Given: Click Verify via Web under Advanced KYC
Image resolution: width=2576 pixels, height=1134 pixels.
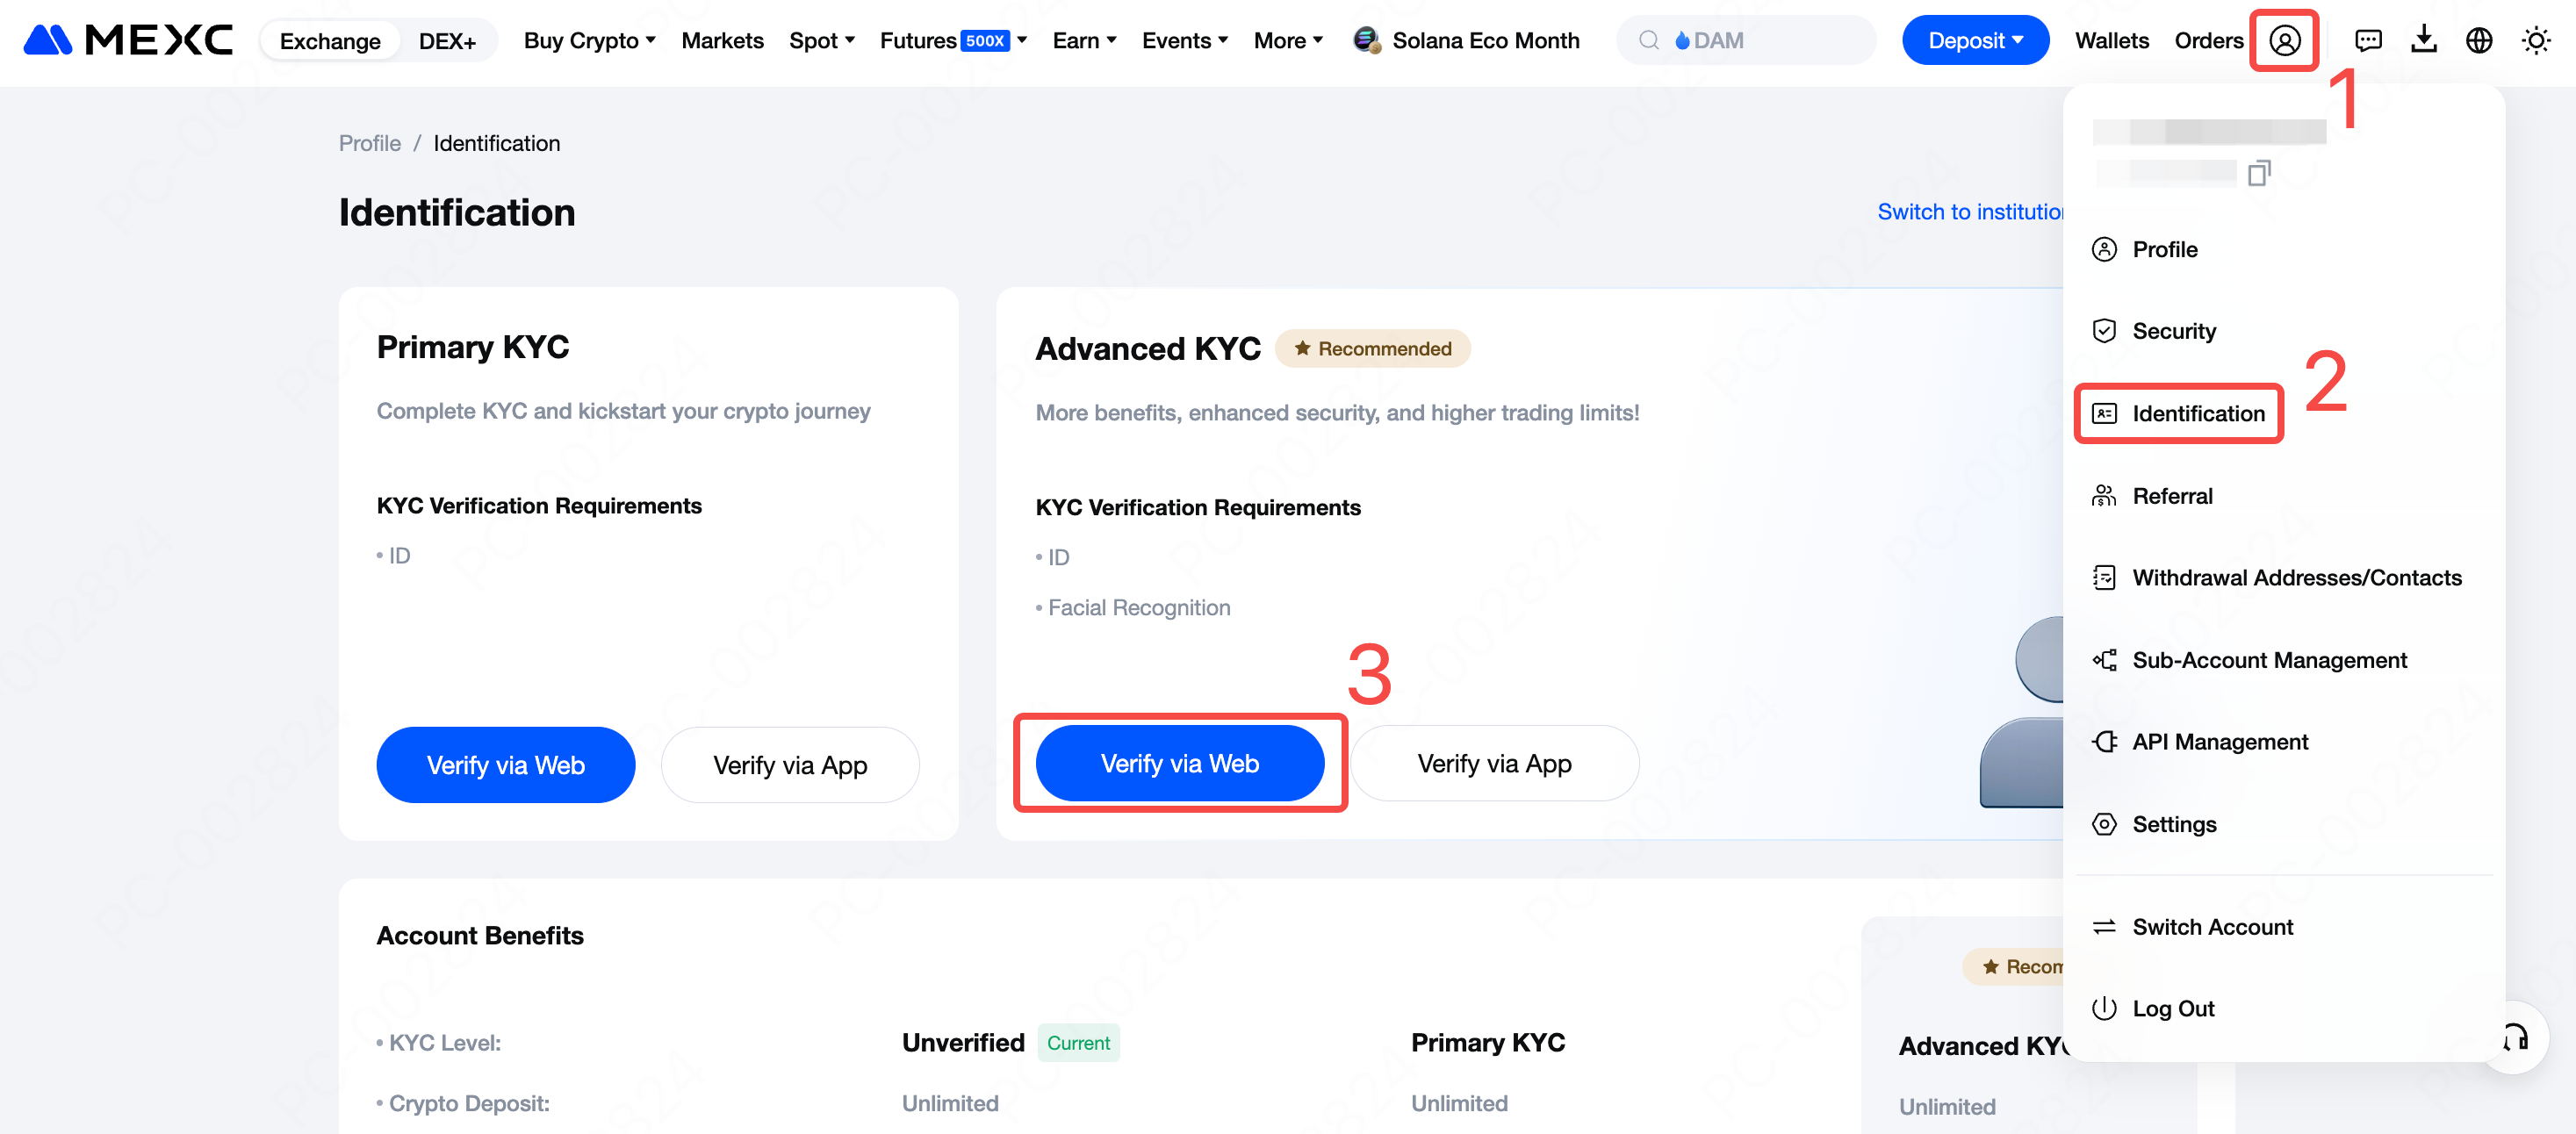Looking at the screenshot, I should (1179, 764).
